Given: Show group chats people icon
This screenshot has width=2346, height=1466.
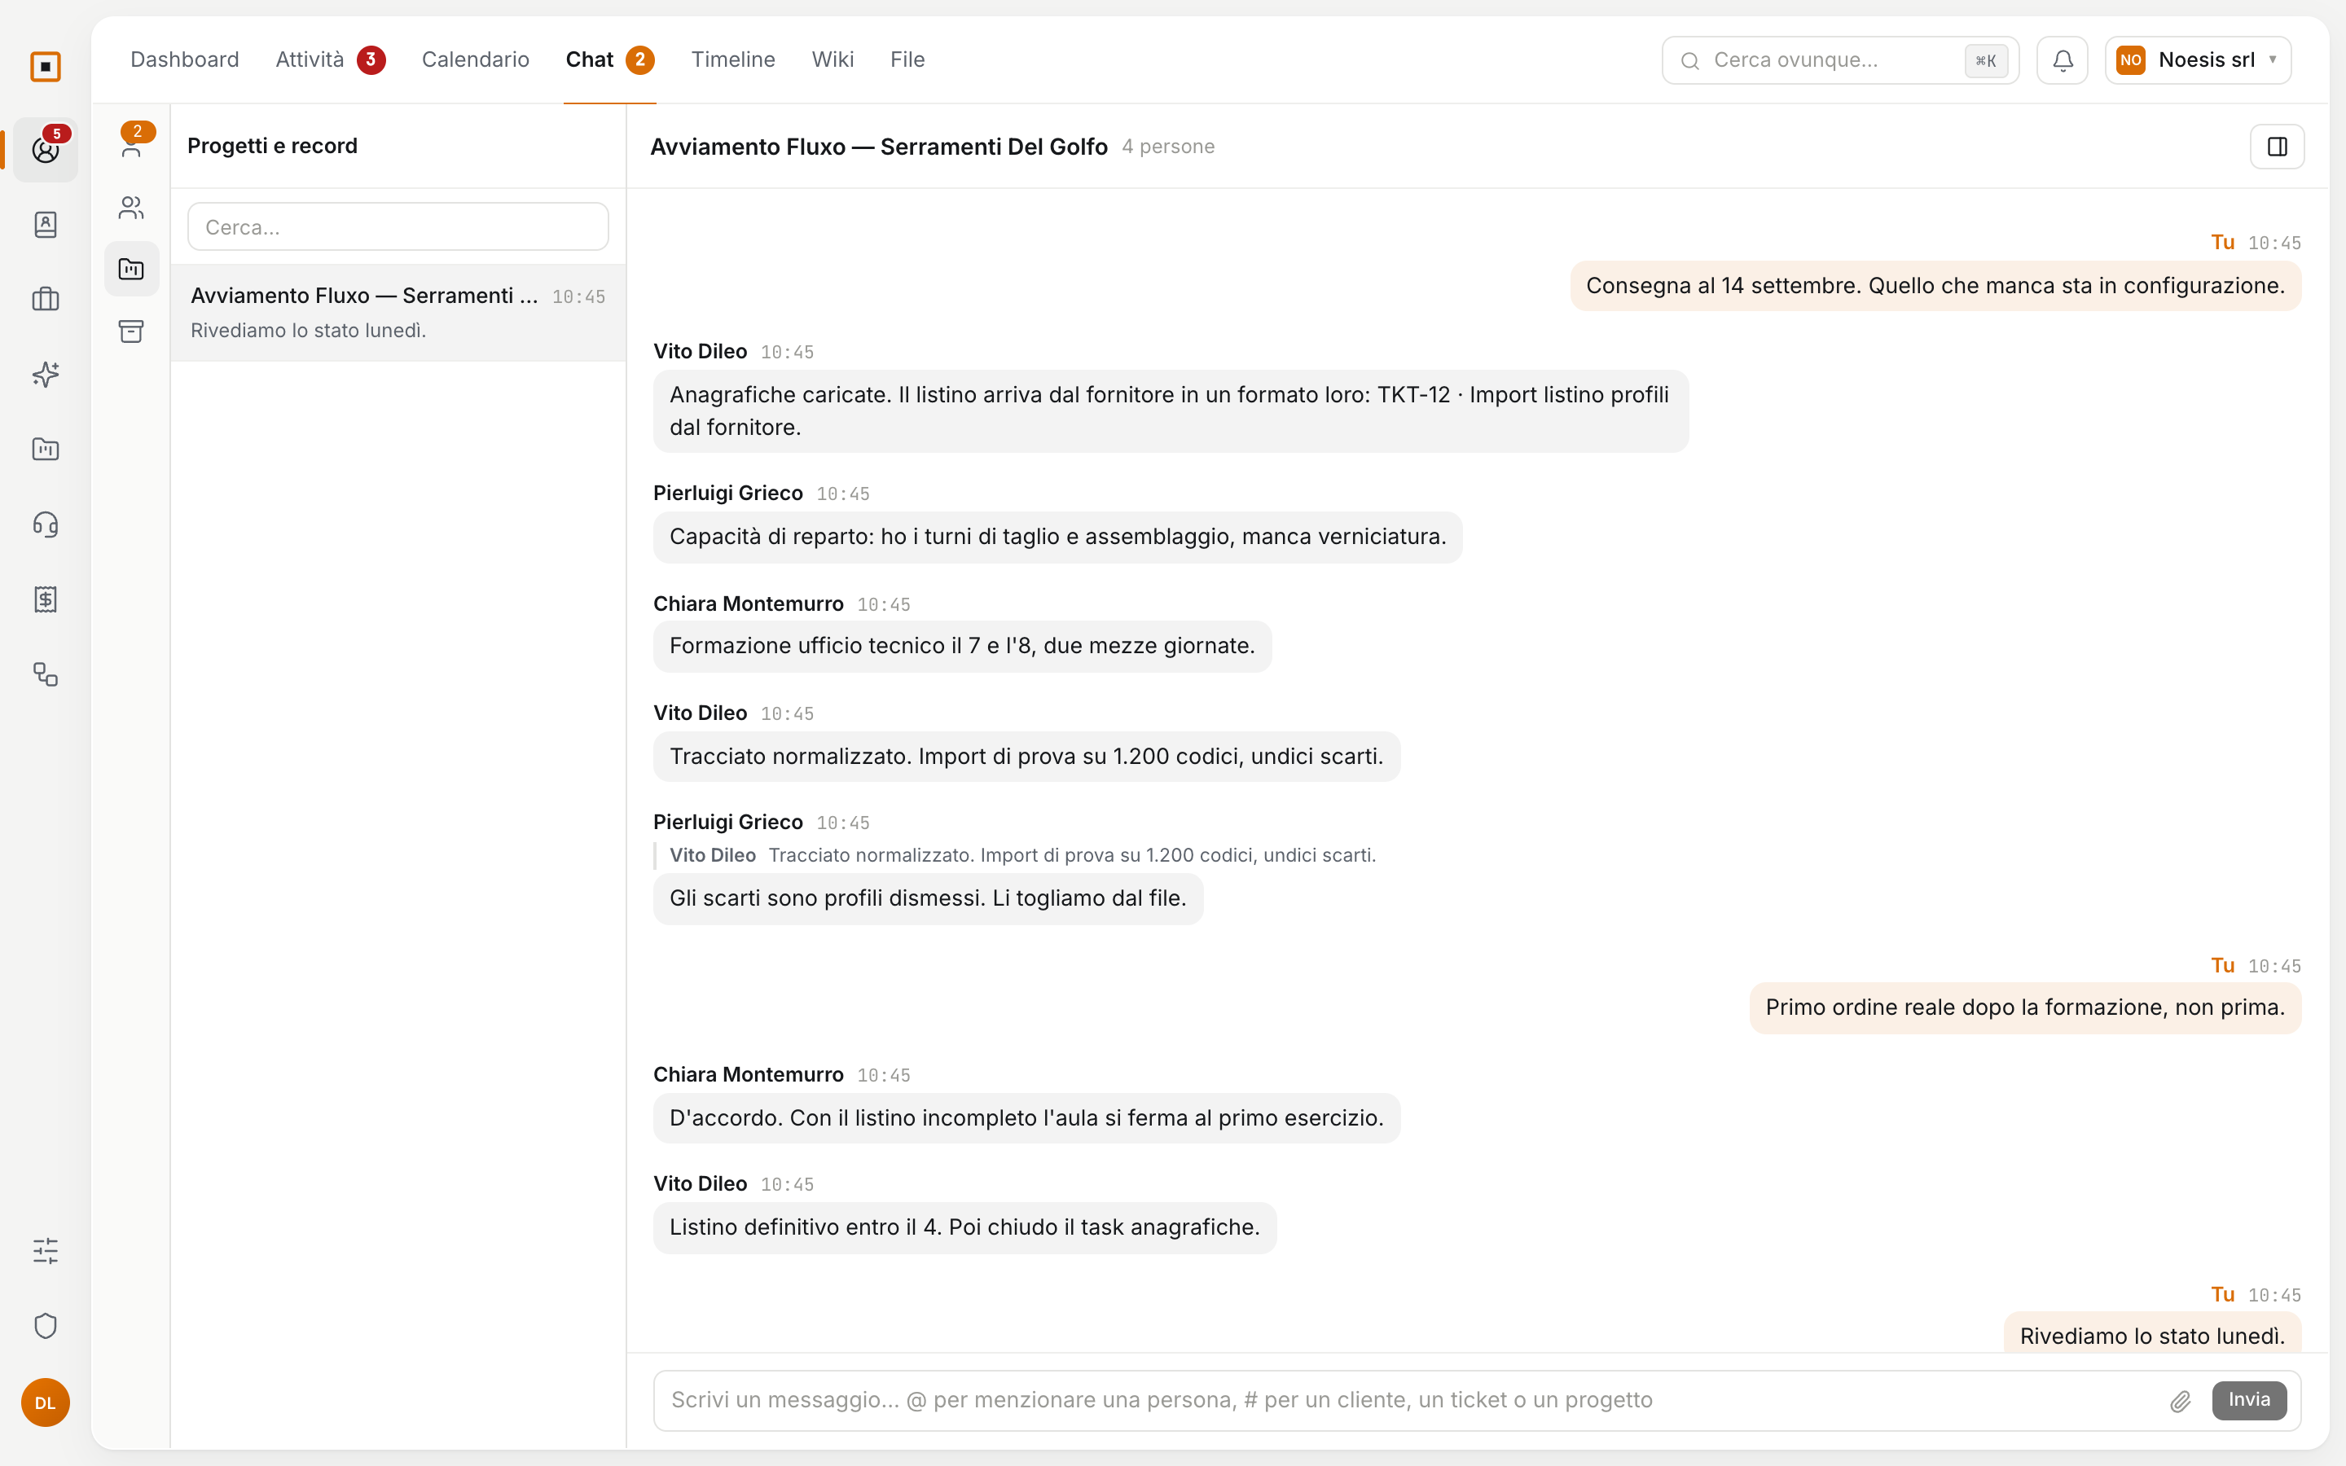Looking at the screenshot, I should pos(132,207).
